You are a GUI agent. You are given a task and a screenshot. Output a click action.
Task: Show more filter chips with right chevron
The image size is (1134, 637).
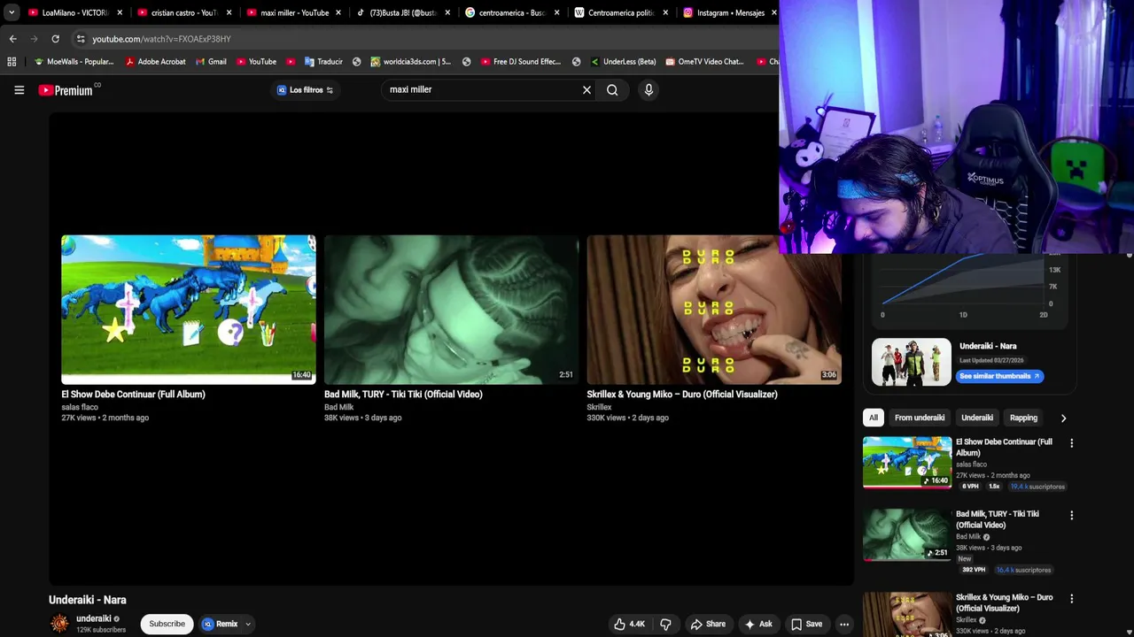(x=1063, y=418)
